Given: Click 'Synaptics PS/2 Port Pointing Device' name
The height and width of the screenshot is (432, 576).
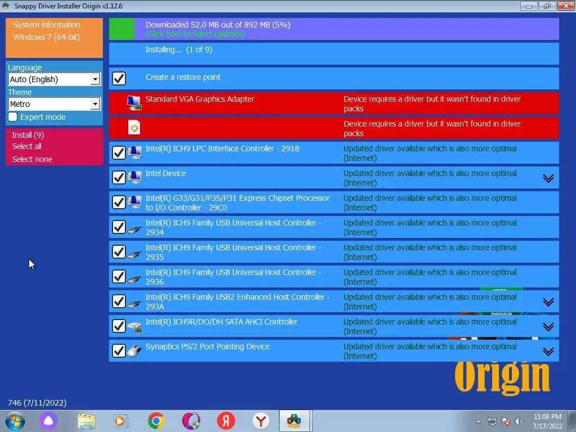Looking at the screenshot, I should [x=208, y=346].
